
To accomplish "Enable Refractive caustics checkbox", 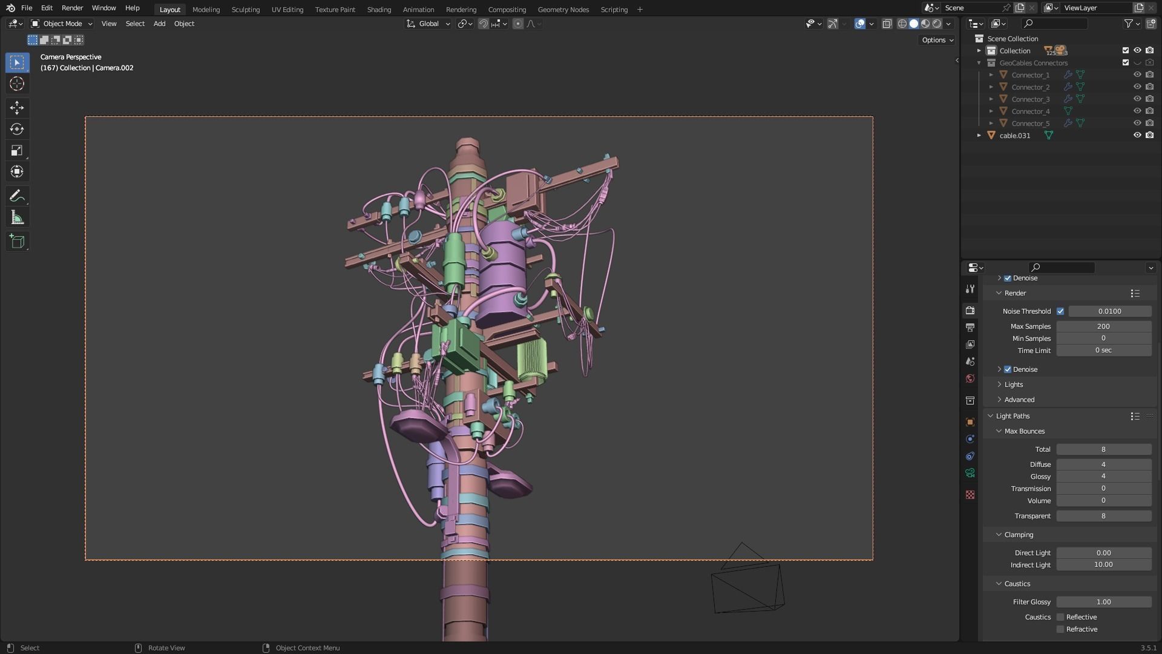I will click(1060, 629).
